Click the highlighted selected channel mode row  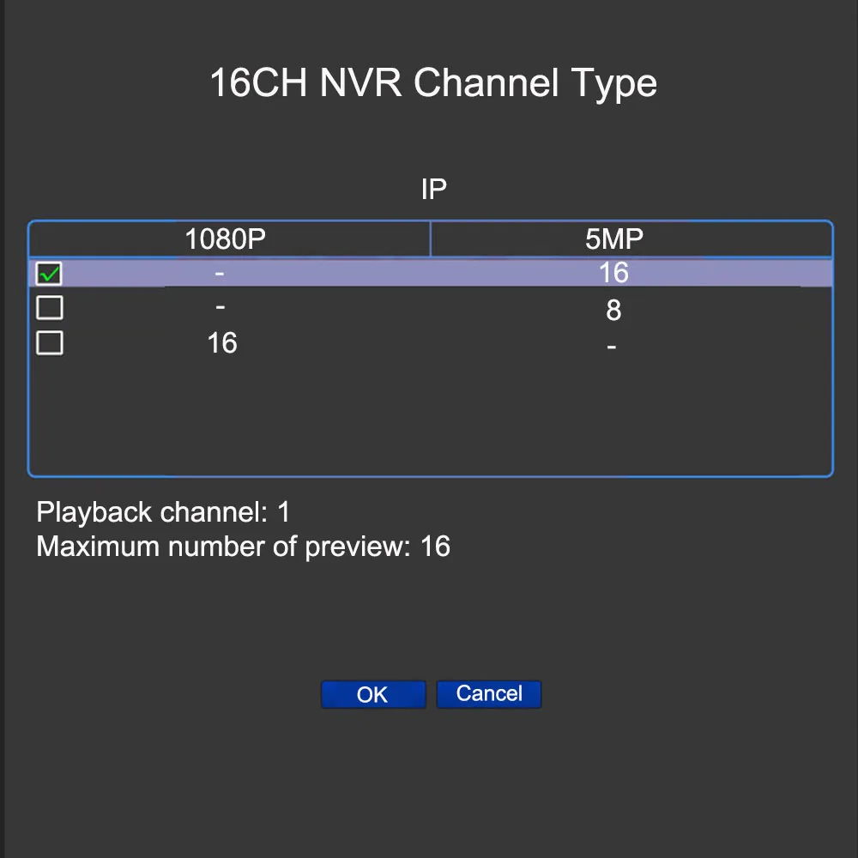pos(429,273)
